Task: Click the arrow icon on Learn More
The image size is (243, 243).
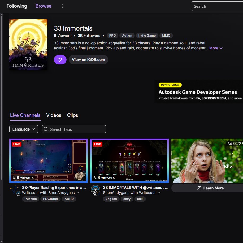Action: click(x=199, y=188)
